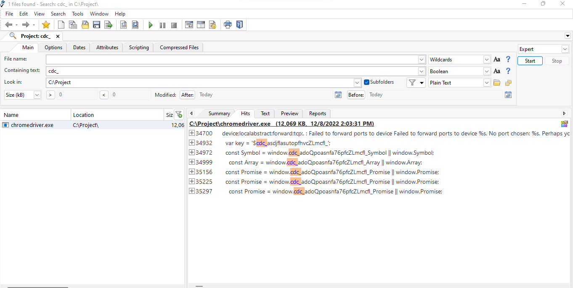This screenshot has width=573, height=288.
Task: Expand hit line 34700
Action: tap(192, 133)
